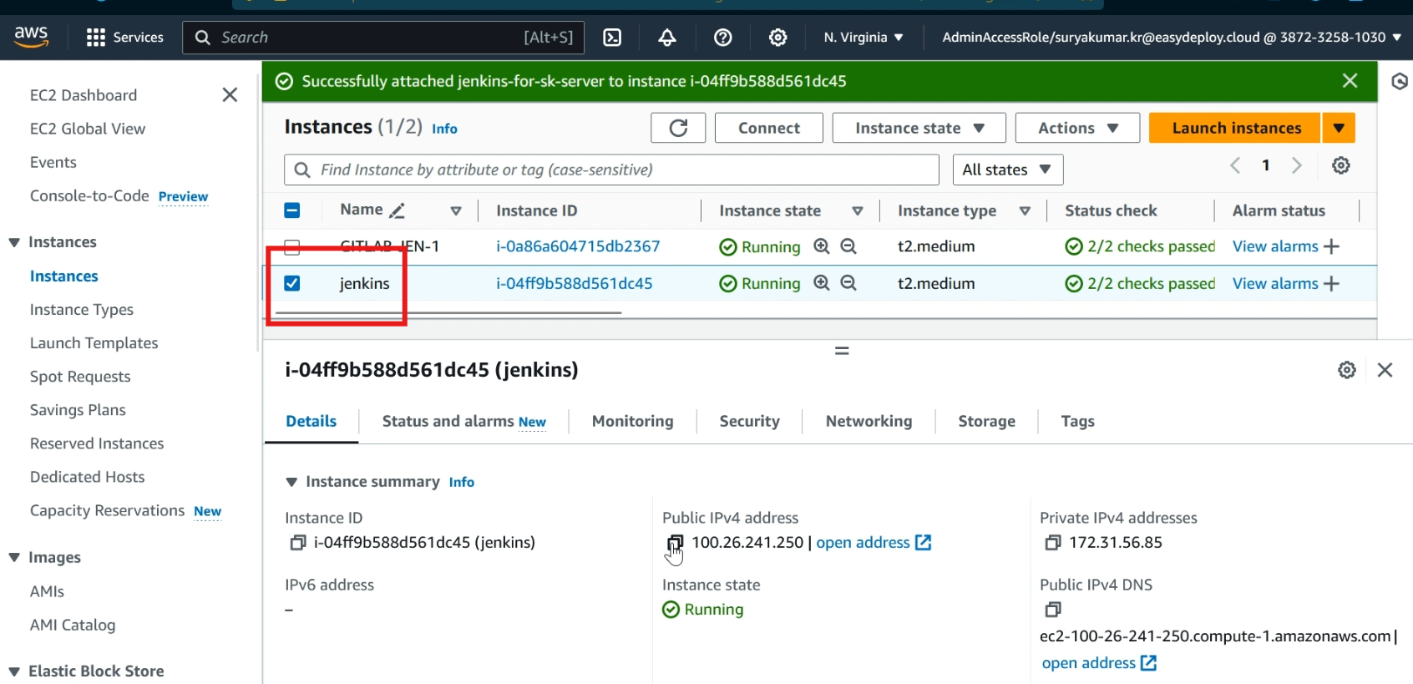The height and width of the screenshot is (684, 1413).
Task: Open the N. Virginia region dropdown
Action: 863,38
